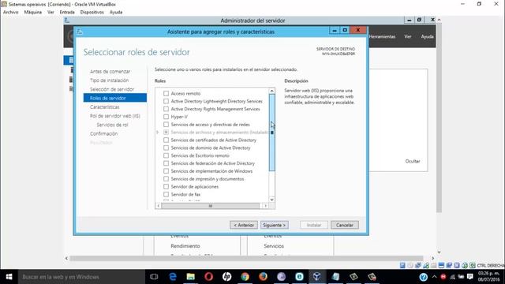Go to Selección de servidor step
The image size is (505, 284).
[x=112, y=89]
